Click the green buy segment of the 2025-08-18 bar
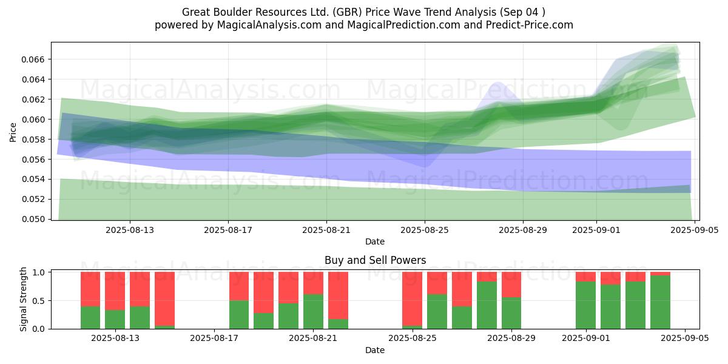Viewport: 728px width, 364px height. pyautogui.click(x=239, y=315)
